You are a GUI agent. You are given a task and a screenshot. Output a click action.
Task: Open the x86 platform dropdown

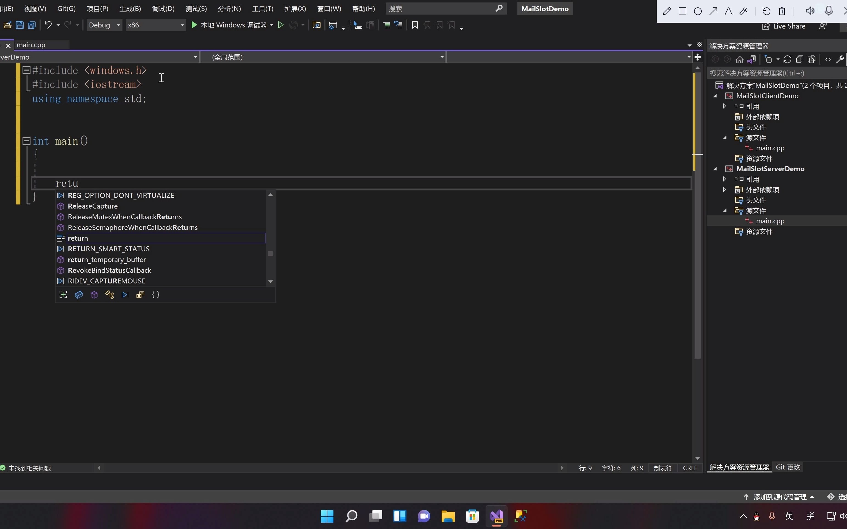182,25
